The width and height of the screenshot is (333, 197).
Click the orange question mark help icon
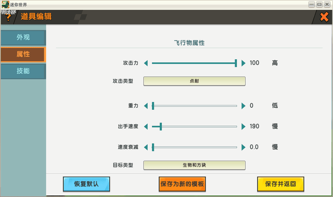8,17
